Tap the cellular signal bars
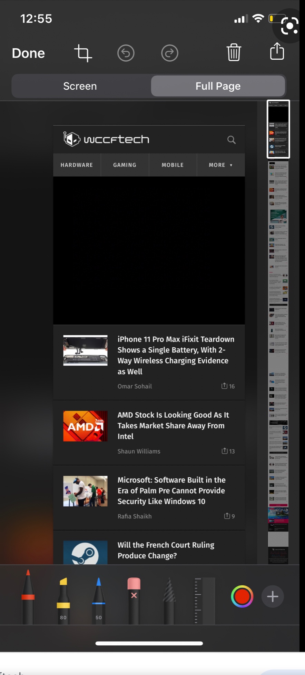Image resolution: width=305 pixels, height=675 pixels. 241,19
